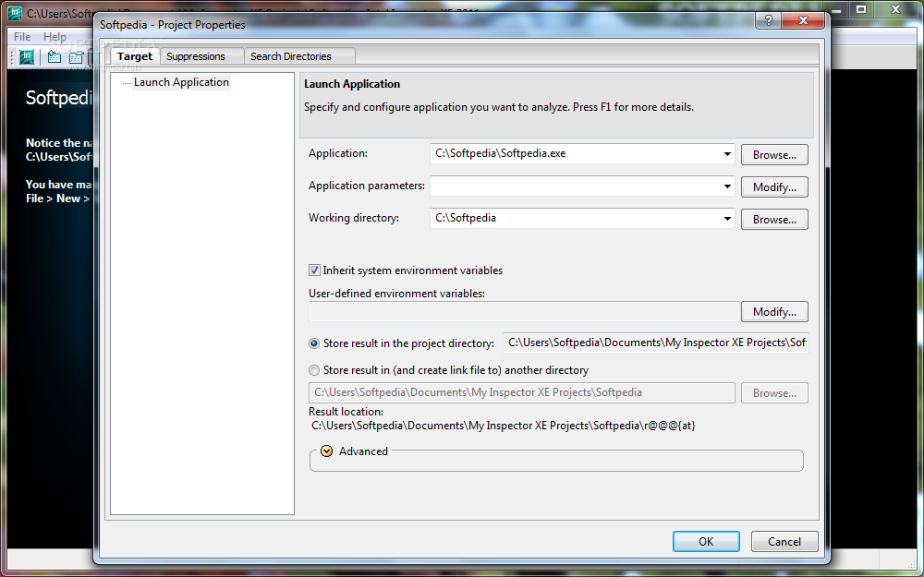
Task: Close the Project Properties dialog
Action: 803,20
